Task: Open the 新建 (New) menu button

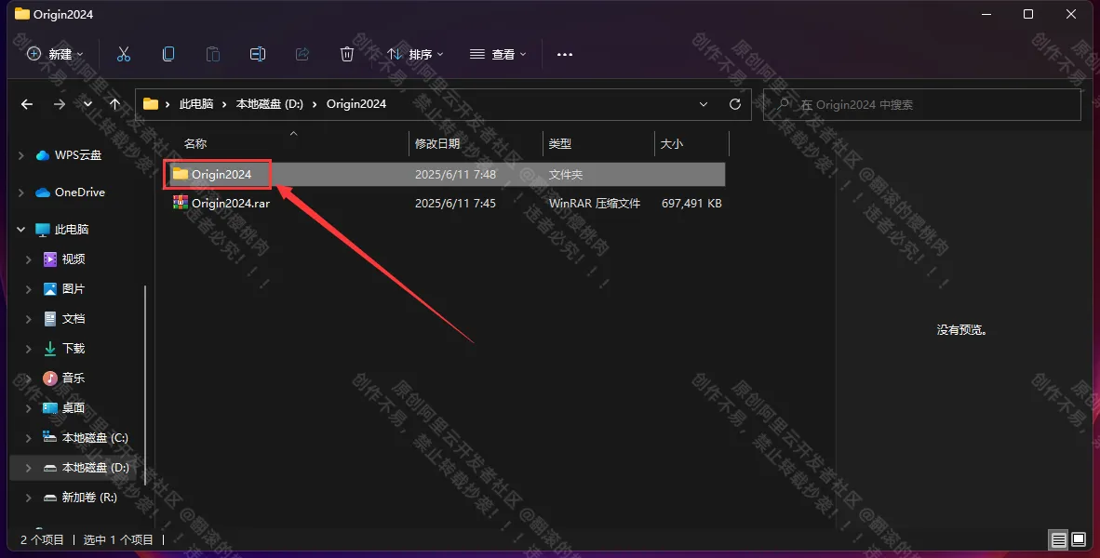Action: (55, 54)
